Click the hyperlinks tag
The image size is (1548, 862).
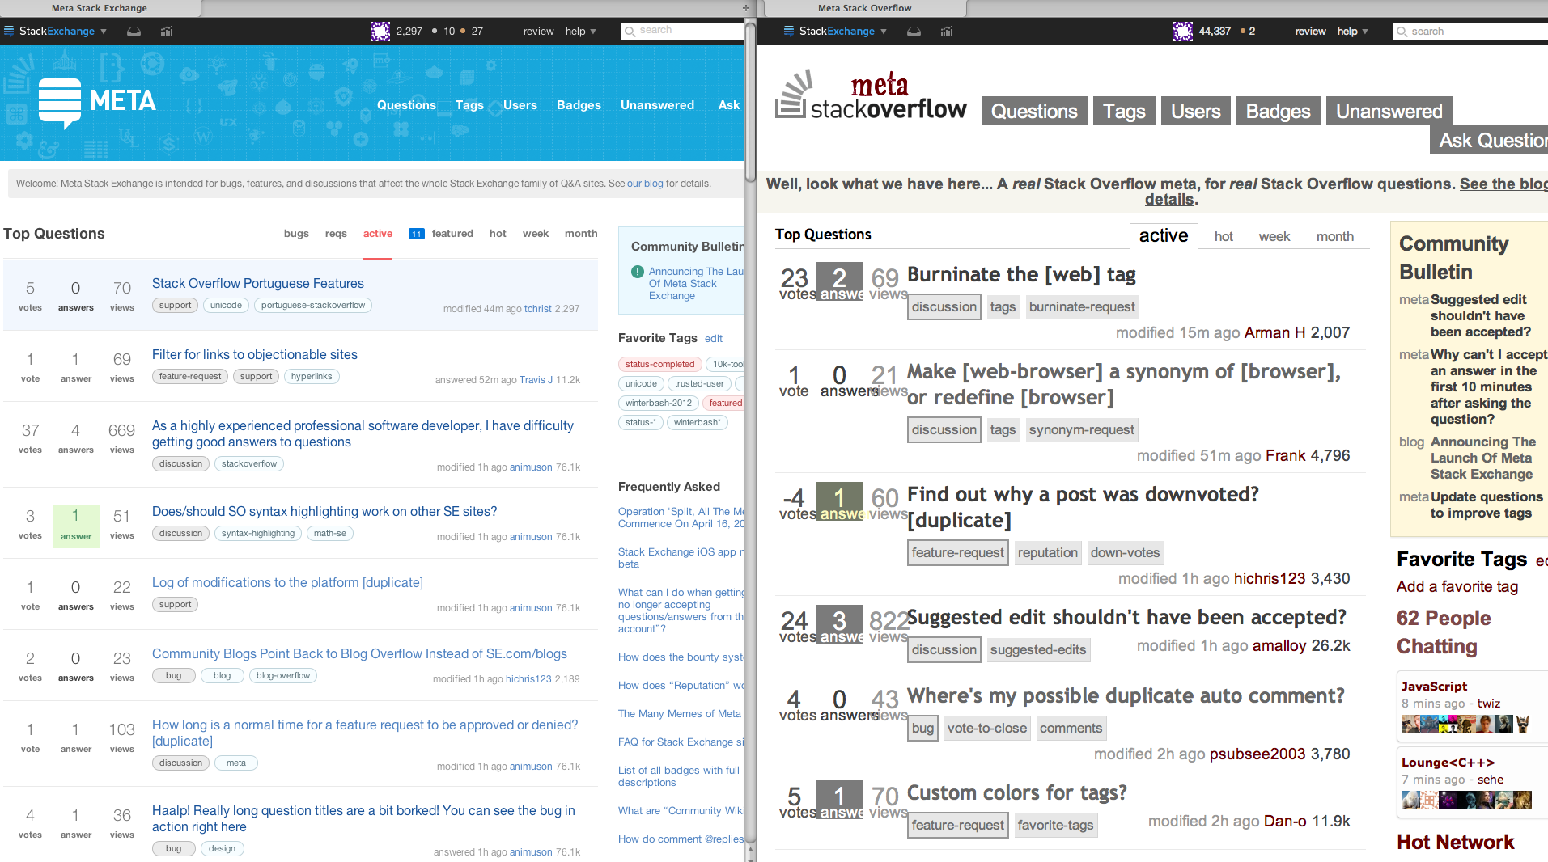tap(312, 377)
